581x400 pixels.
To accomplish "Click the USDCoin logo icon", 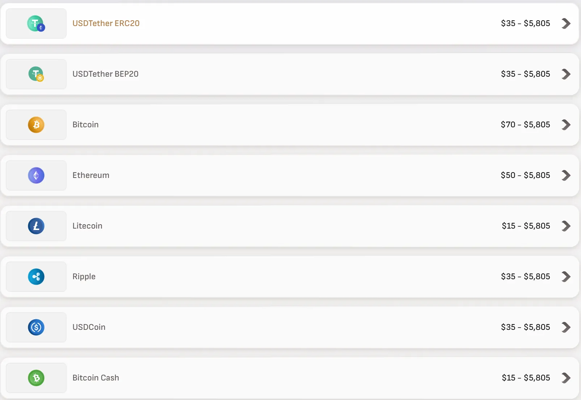I will [x=36, y=327].
